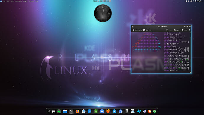This screenshot has height=115, width=204.
Task: Open the Konsole terminal icon in dock
Action: click(71, 111)
